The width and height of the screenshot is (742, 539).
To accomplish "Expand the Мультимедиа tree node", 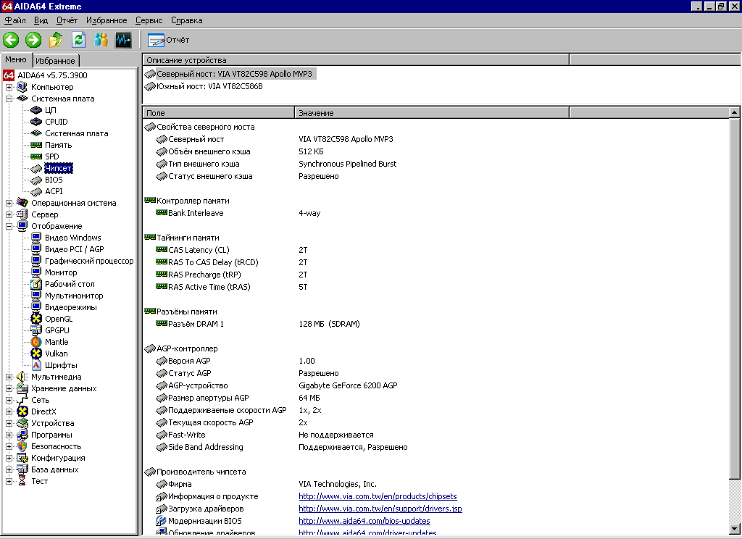I will (x=9, y=377).
